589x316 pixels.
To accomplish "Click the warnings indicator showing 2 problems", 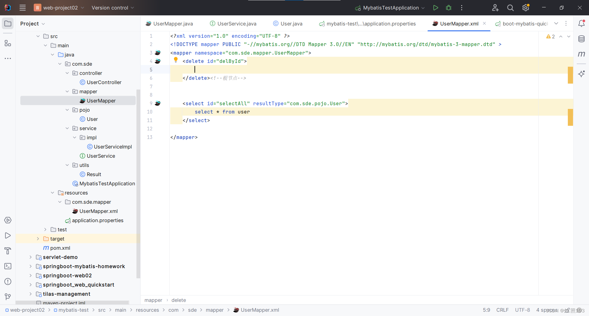I will (x=550, y=37).
